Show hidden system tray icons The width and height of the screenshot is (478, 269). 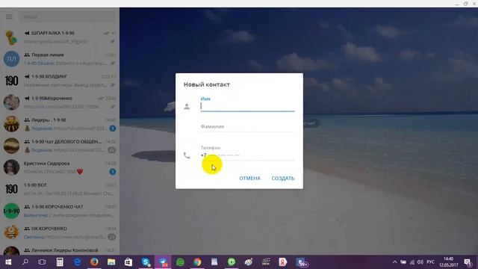395,262
